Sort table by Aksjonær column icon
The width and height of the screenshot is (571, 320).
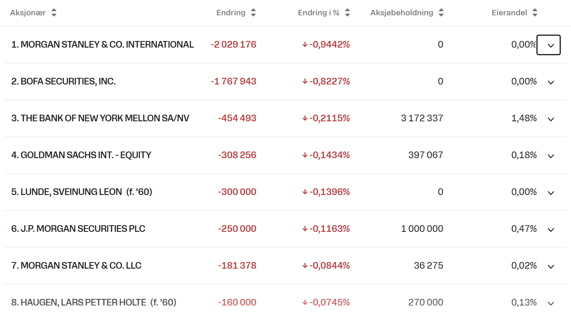[54, 13]
